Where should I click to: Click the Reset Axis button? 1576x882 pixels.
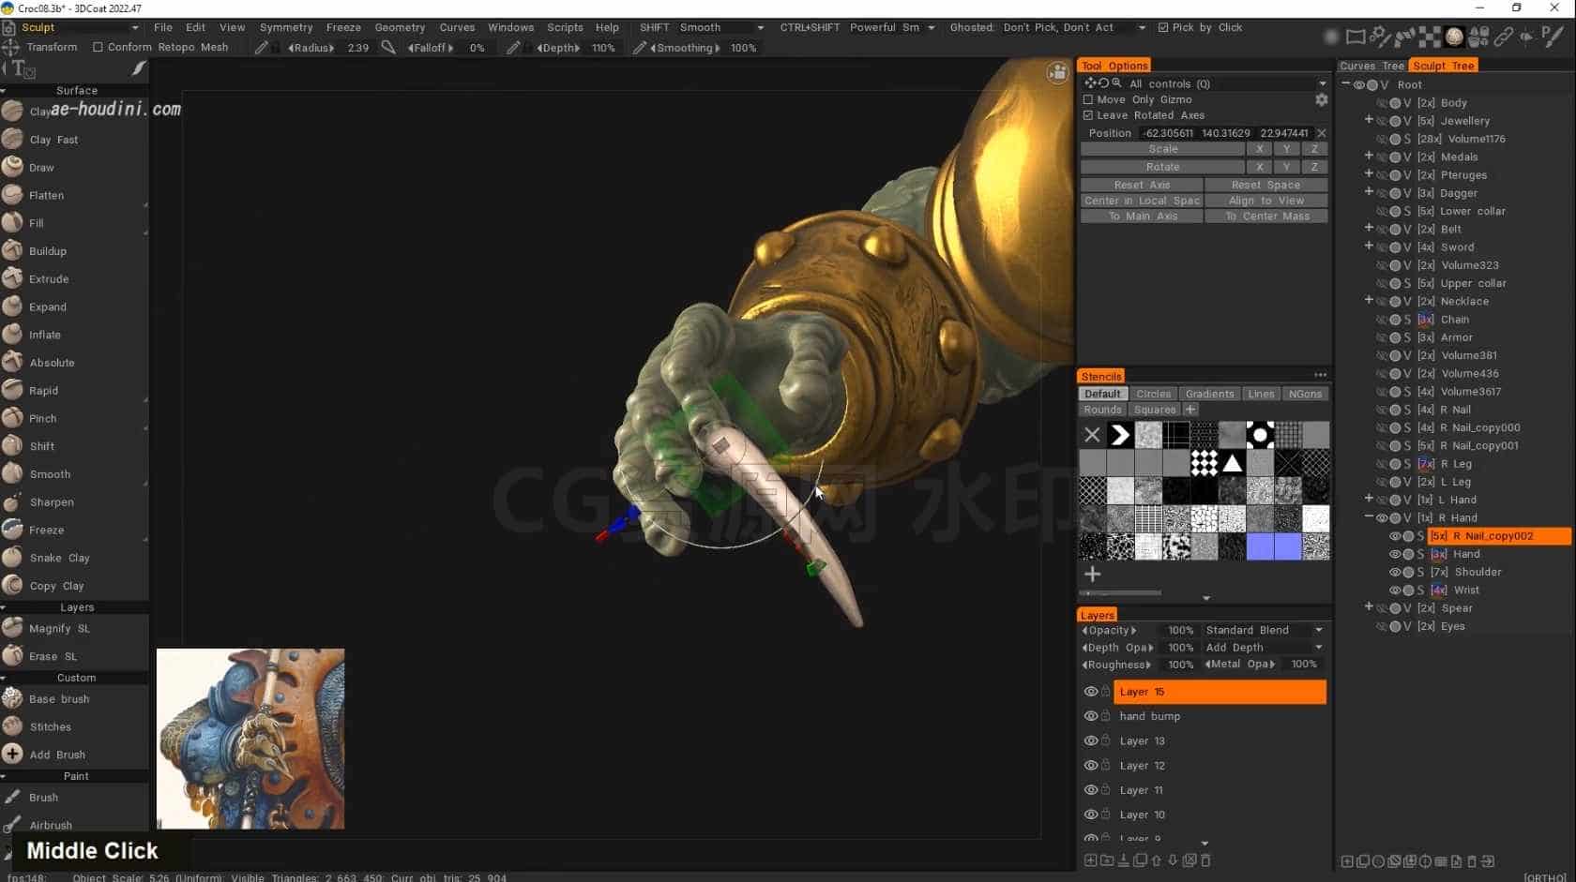(x=1142, y=185)
